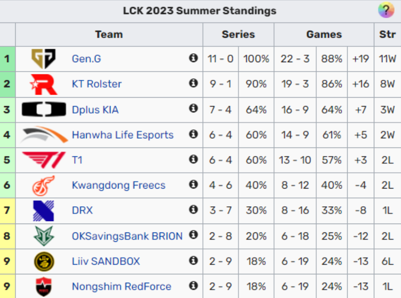Viewport: 401px width, 298px height.
Task: Click the DRX team logo
Action: point(44,211)
